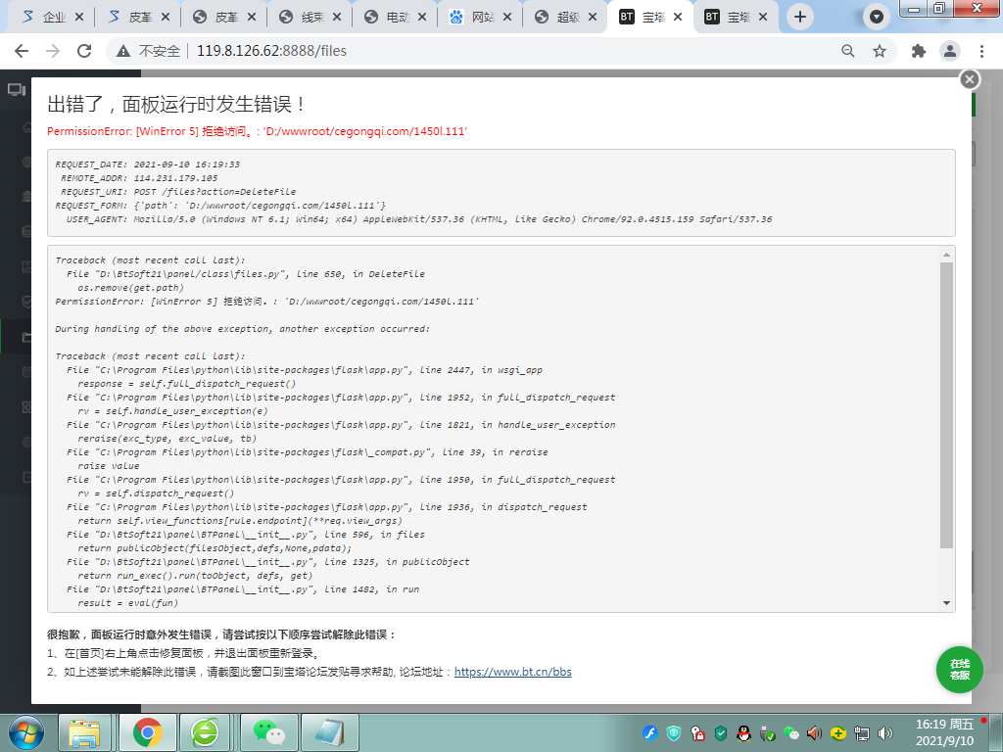This screenshot has height=752, width=1003.
Task: Switch to the 电动 tab
Action: pyautogui.click(x=395, y=18)
